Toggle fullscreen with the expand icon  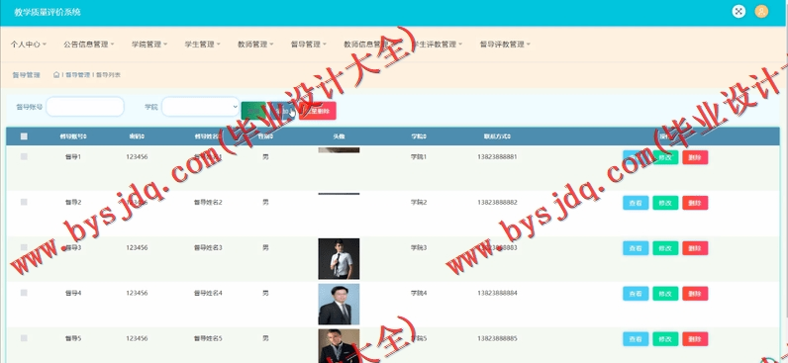click(x=739, y=12)
